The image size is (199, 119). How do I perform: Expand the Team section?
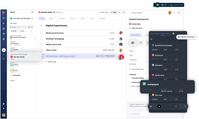coord(13,81)
